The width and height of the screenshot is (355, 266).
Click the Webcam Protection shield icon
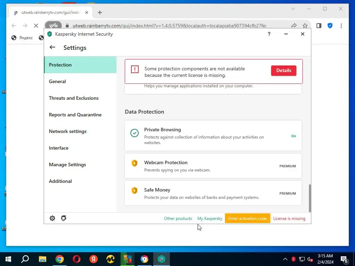click(x=135, y=163)
